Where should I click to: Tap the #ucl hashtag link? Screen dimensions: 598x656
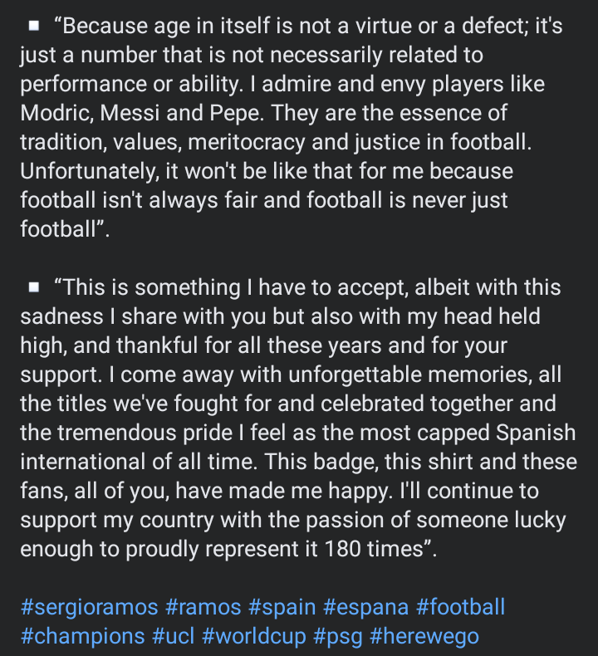click(174, 636)
